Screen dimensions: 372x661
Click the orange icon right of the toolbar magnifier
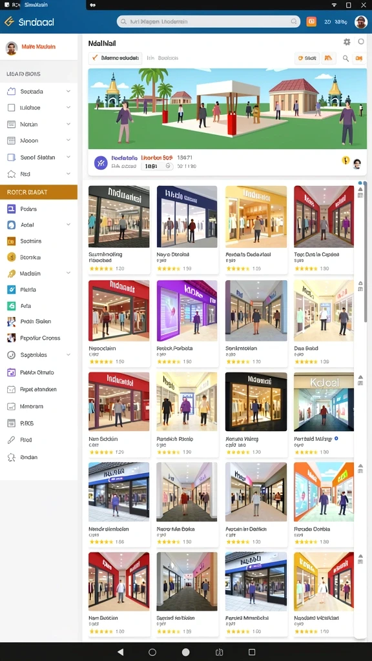coord(359,58)
